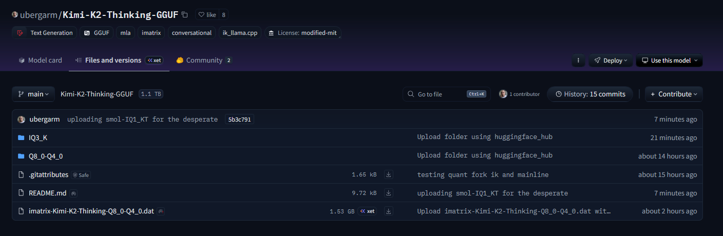This screenshot has width=723, height=236.
Task: Open the three-dot more options menu
Action: coord(579,61)
